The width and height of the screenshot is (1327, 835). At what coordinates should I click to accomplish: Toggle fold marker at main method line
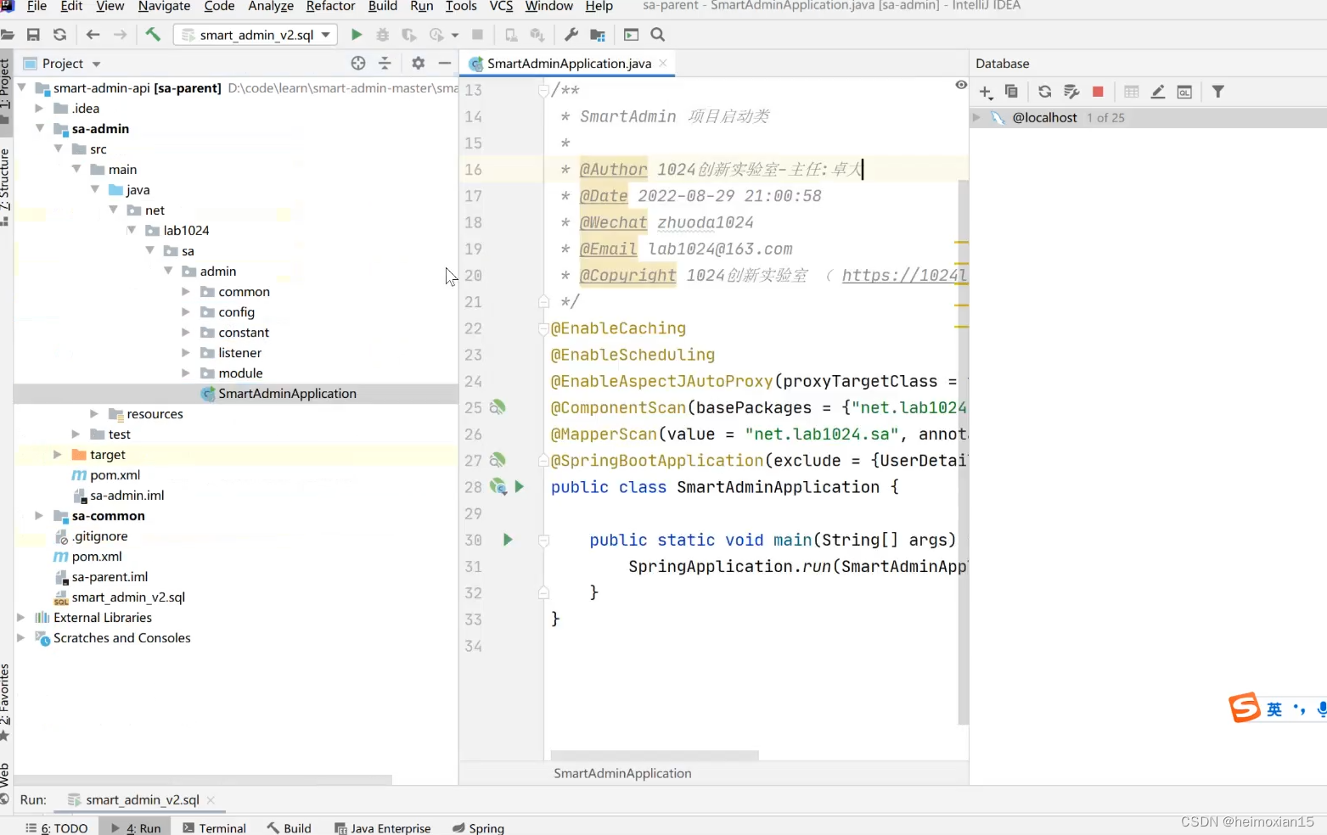click(544, 541)
